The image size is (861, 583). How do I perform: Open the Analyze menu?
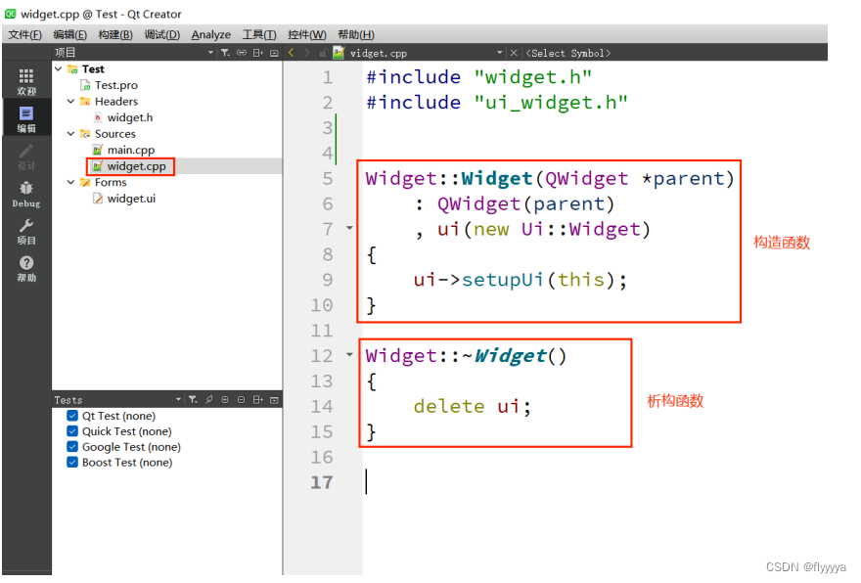[x=211, y=34]
